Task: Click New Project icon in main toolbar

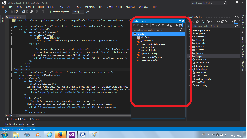Action: (17, 12)
